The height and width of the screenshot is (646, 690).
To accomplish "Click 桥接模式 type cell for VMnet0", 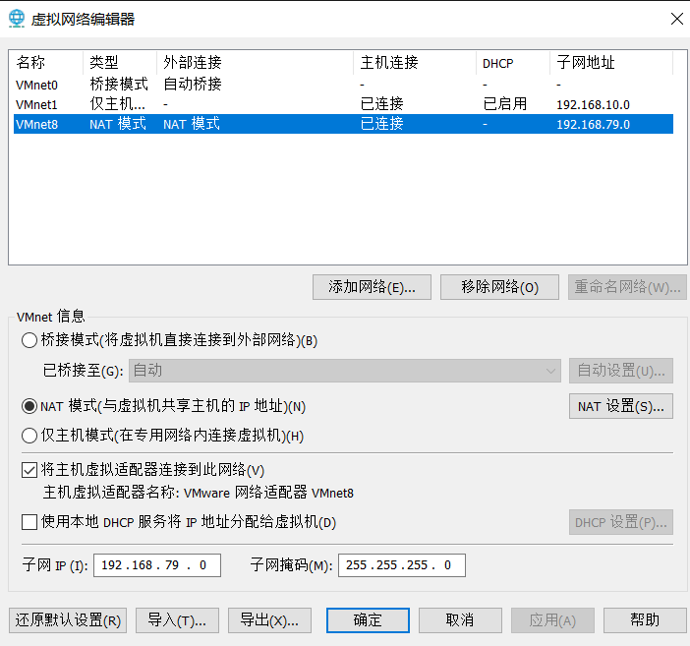I will [119, 85].
